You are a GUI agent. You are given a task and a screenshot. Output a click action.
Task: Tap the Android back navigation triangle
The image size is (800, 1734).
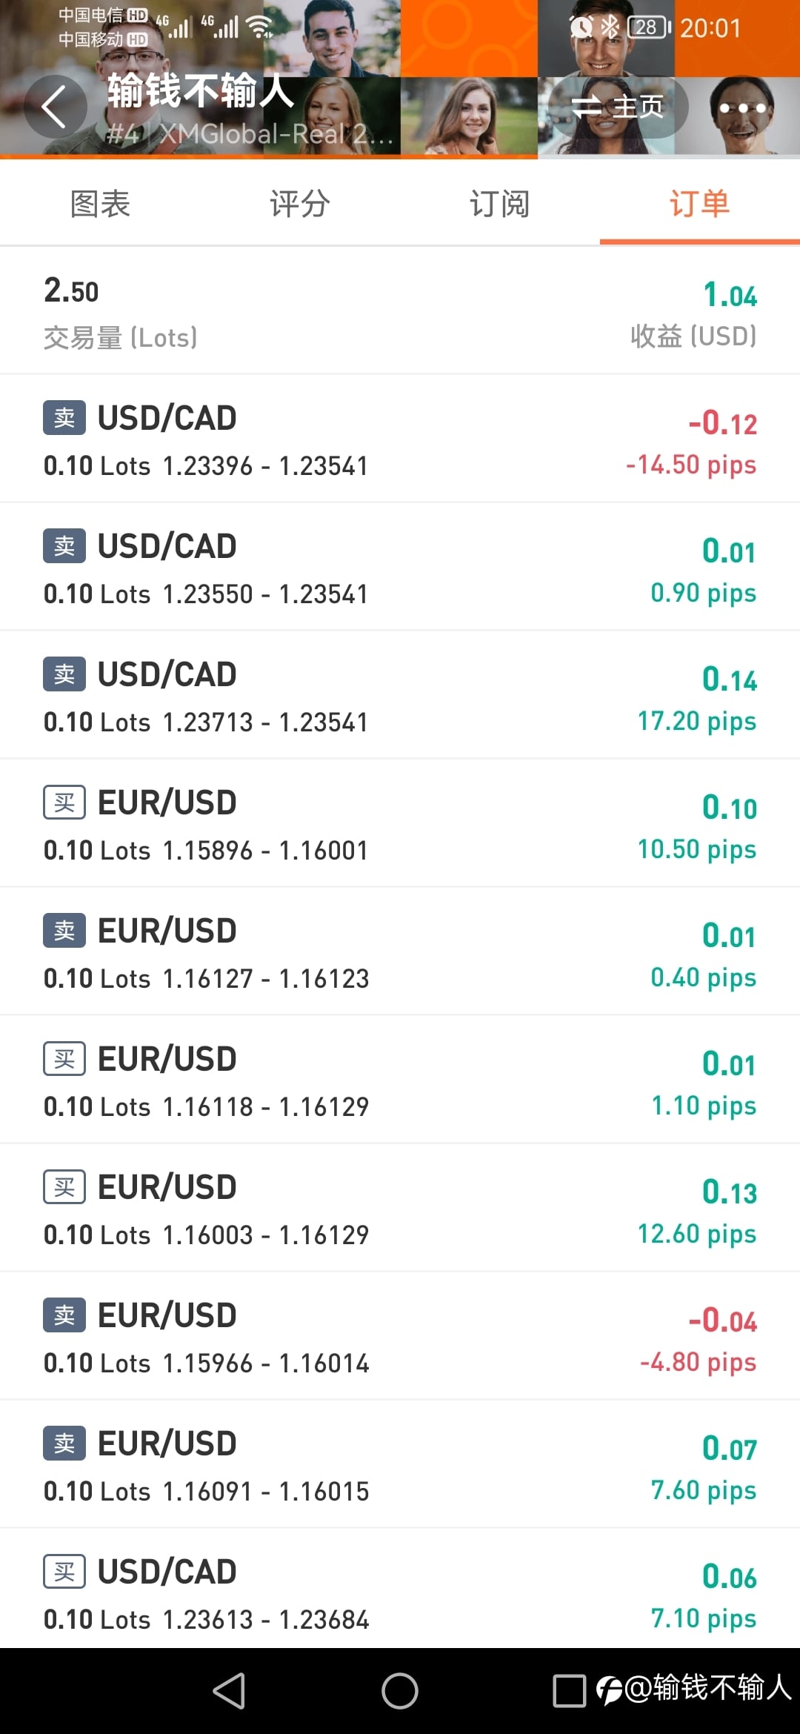click(229, 1691)
